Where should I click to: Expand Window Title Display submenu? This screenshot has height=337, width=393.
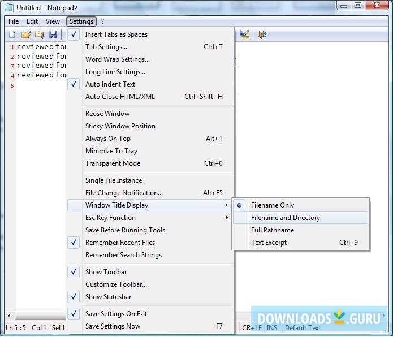pos(150,205)
